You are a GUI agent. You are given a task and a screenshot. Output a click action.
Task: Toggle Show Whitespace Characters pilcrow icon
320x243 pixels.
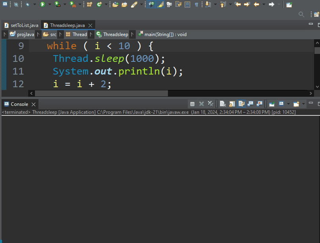point(197,4)
